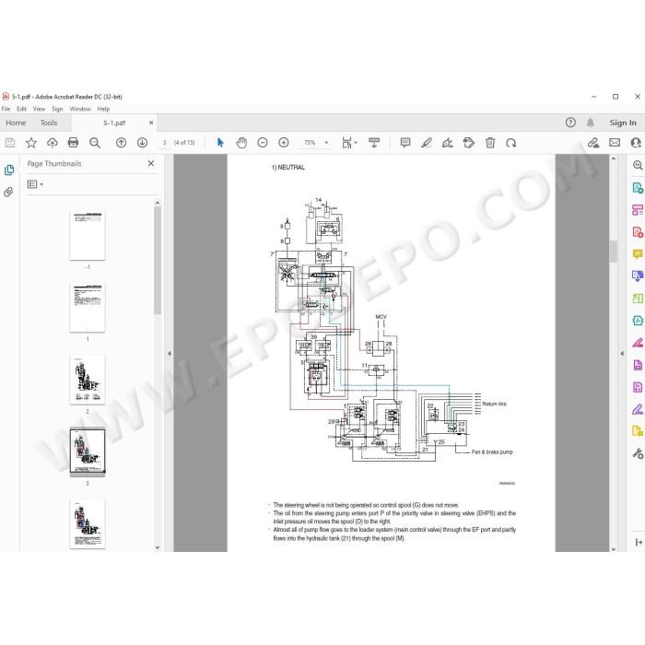This screenshot has width=645, height=645.
Task: Rotate the page view
Action: click(511, 143)
